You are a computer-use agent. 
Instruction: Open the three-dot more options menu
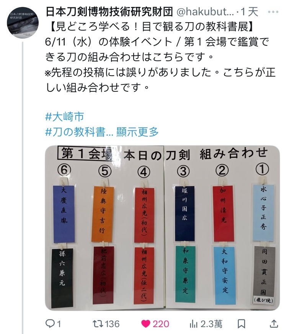tap(273, 12)
